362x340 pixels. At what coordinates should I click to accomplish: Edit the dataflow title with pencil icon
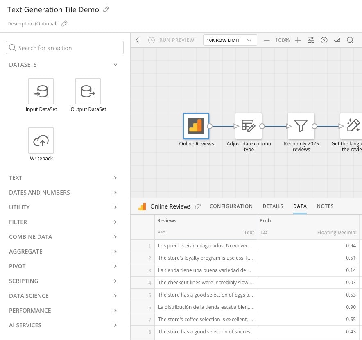click(106, 9)
